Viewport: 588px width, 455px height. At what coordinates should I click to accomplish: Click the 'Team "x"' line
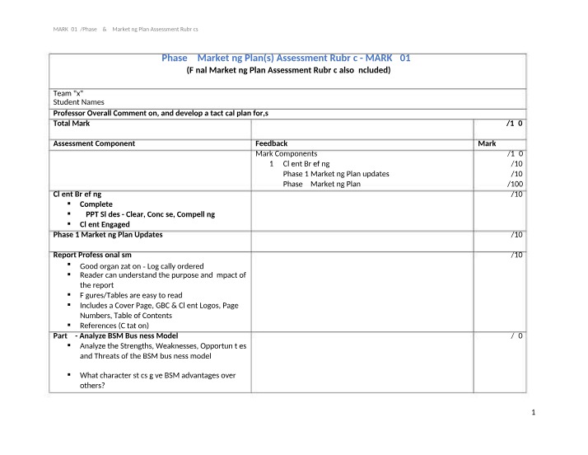68,93
